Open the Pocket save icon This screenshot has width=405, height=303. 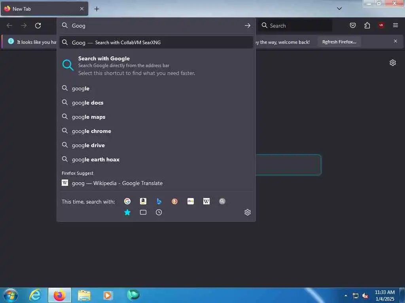coord(353,25)
